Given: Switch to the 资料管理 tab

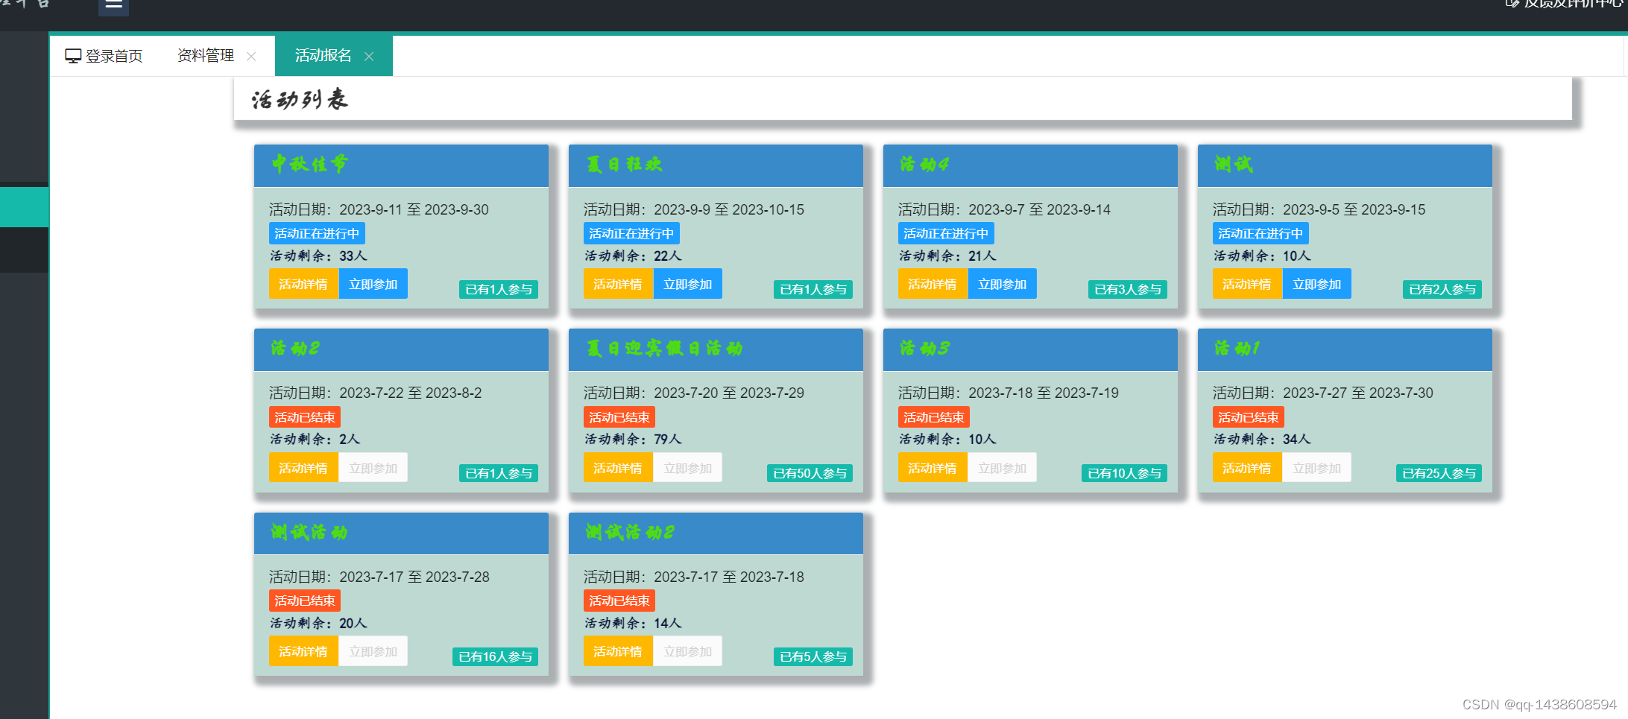Looking at the screenshot, I should point(206,56).
